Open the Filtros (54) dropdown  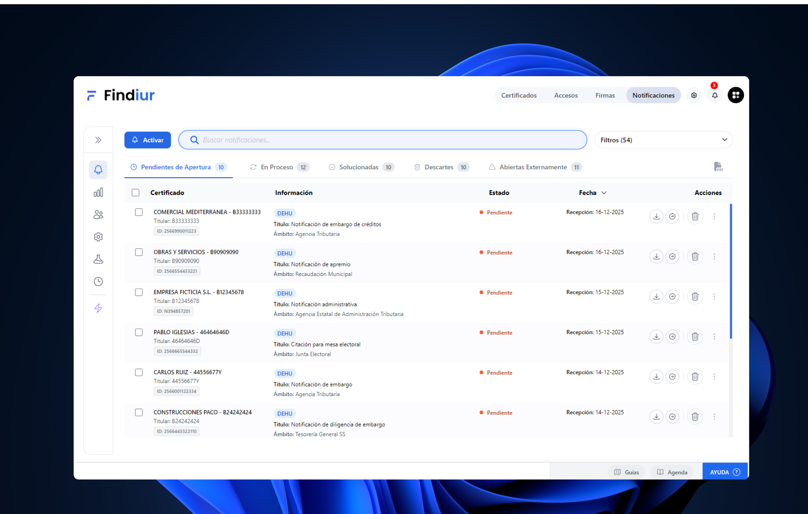663,140
